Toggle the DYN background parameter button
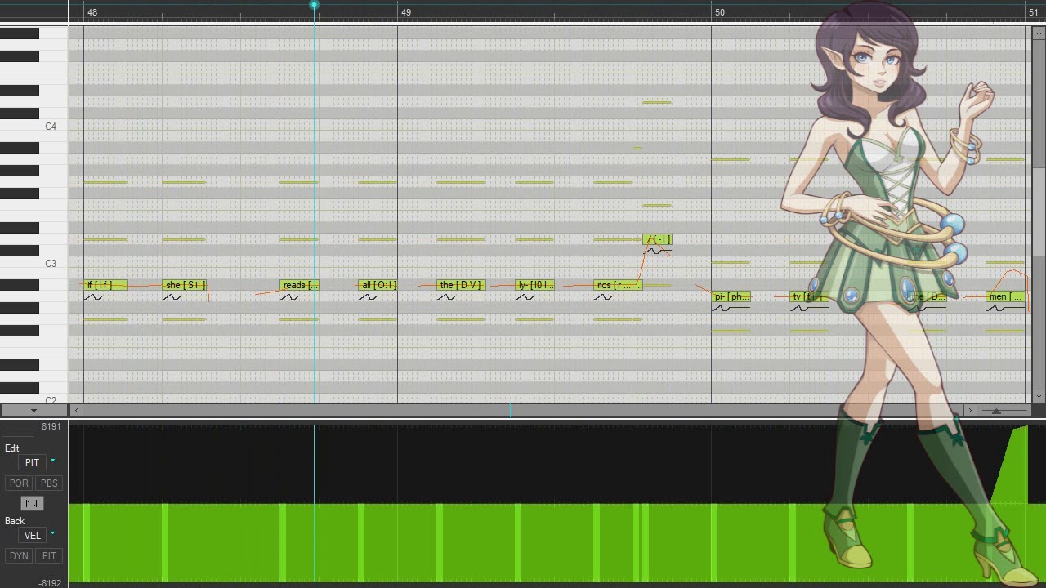 coord(19,555)
